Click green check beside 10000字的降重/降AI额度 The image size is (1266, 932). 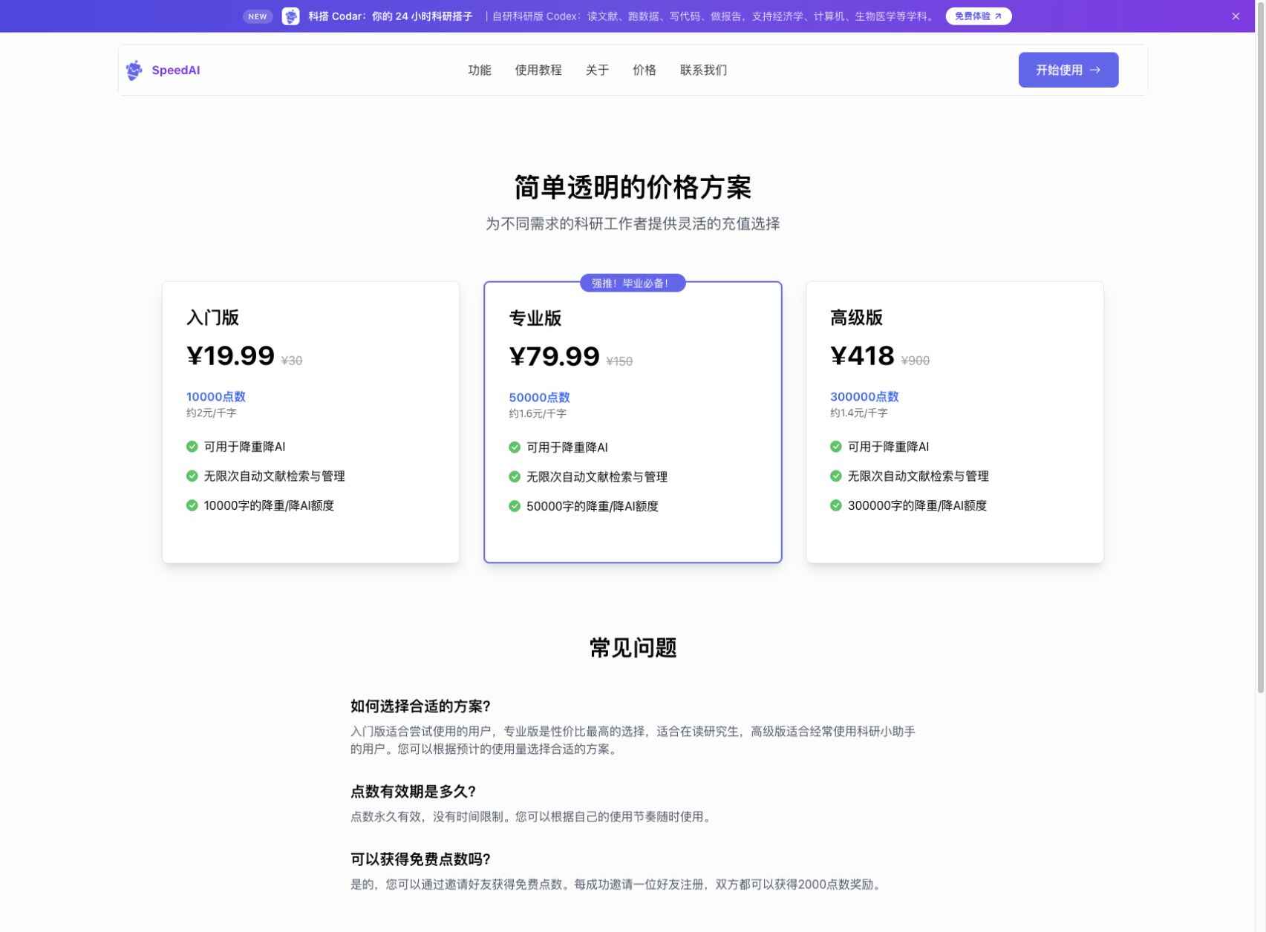point(192,505)
